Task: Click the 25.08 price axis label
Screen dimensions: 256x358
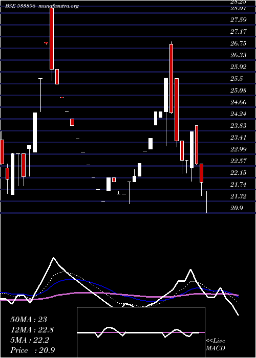Action: (238, 91)
